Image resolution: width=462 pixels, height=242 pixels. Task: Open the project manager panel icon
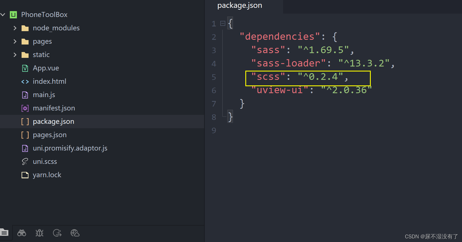pyautogui.click(x=4, y=232)
